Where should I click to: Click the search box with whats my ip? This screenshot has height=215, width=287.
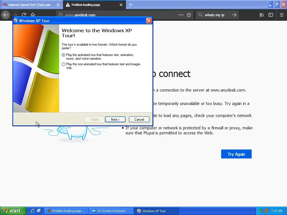pos(217,15)
